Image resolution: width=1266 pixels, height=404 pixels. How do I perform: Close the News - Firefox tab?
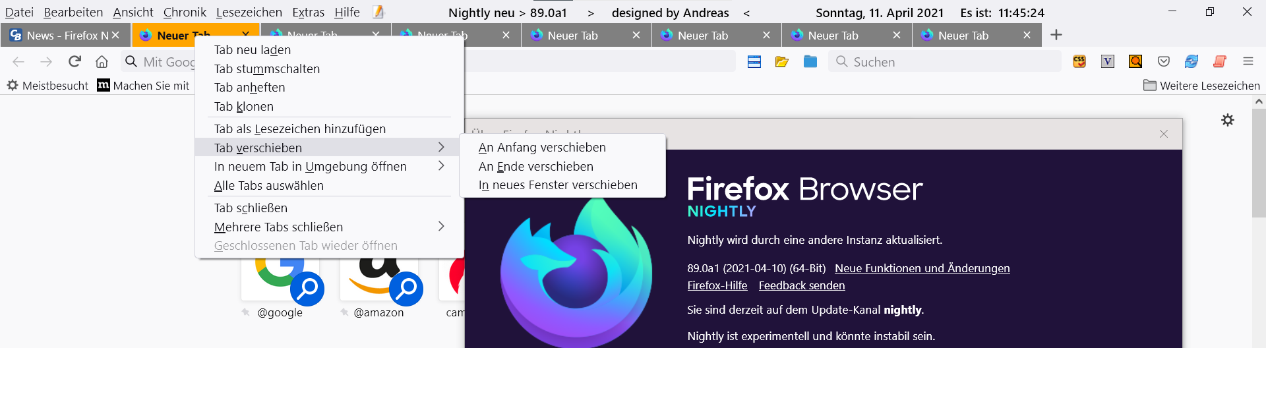pyautogui.click(x=115, y=36)
